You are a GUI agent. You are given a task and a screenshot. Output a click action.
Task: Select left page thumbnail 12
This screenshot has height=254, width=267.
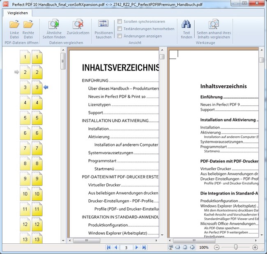(25, 224)
